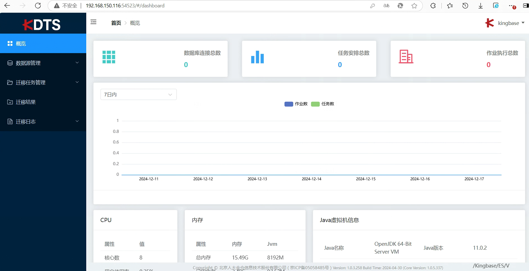
Task: Toggle the 作业数 legend series
Action: click(296, 104)
